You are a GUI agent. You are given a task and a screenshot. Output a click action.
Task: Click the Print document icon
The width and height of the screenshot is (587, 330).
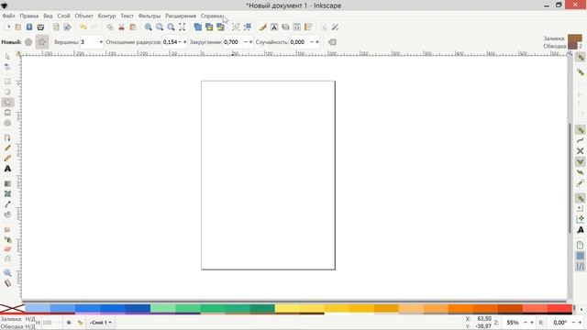pyautogui.click(x=40, y=27)
